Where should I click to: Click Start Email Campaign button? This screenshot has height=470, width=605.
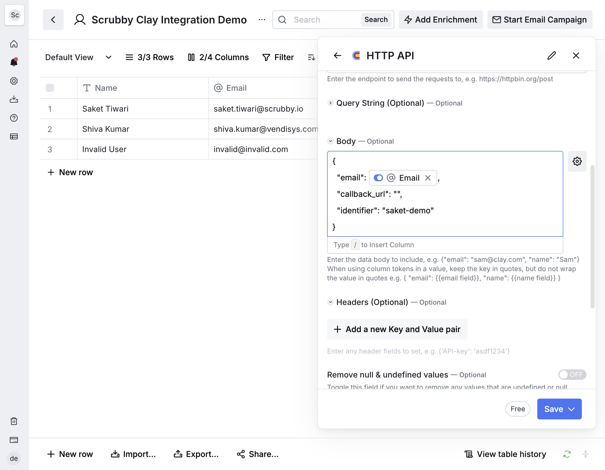coord(540,20)
